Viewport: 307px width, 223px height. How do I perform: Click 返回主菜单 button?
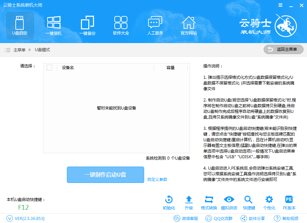pyautogui.click(x=284, y=49)
